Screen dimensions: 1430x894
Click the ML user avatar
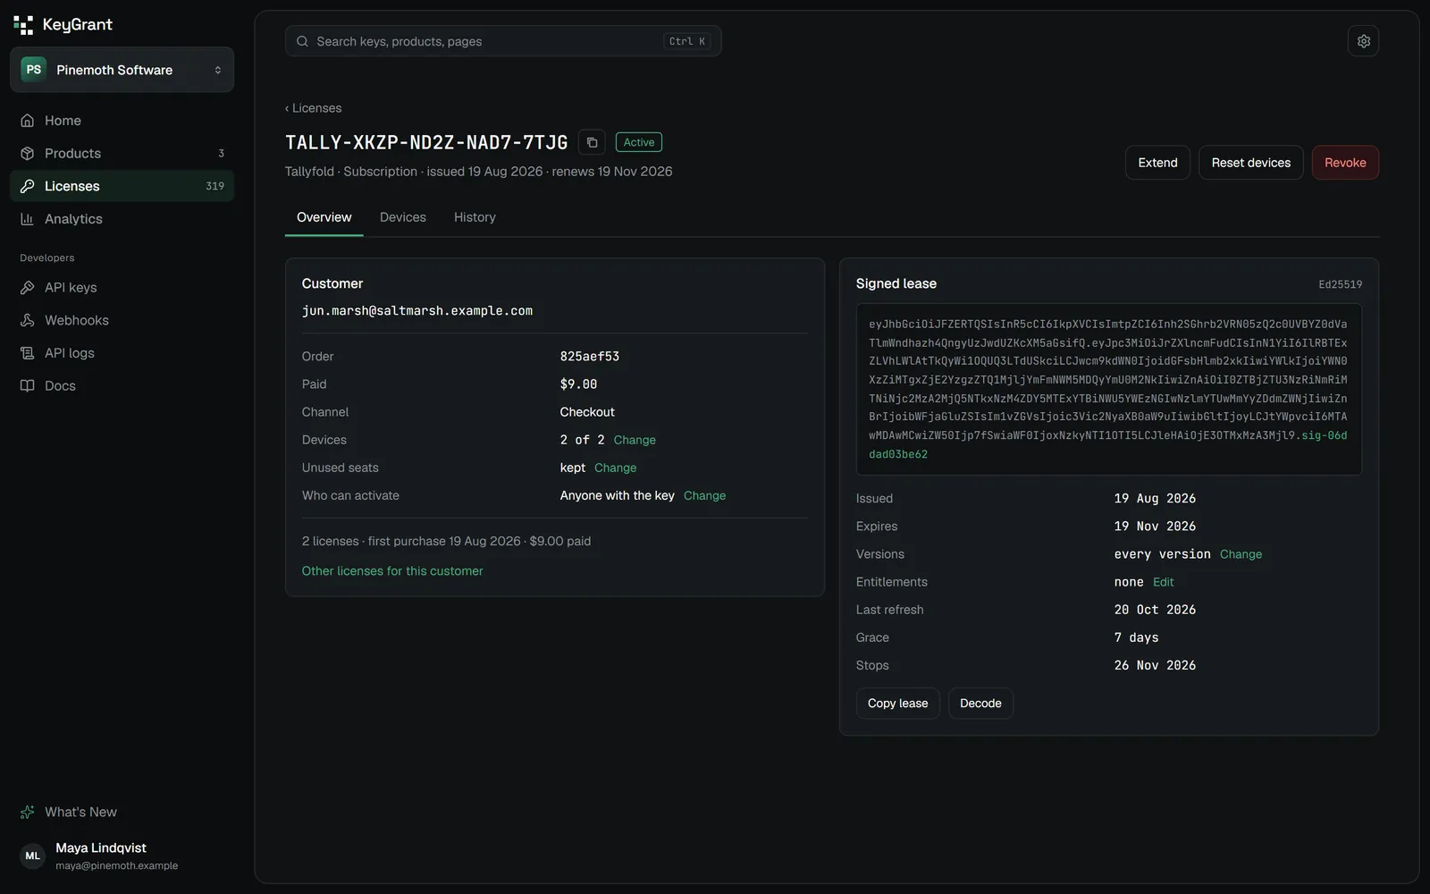pos(33,856)
